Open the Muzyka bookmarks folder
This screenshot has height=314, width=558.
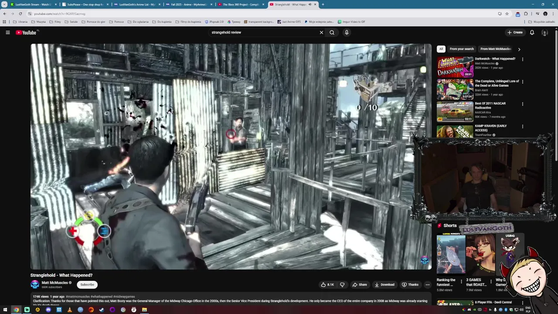tap(38, 22)
